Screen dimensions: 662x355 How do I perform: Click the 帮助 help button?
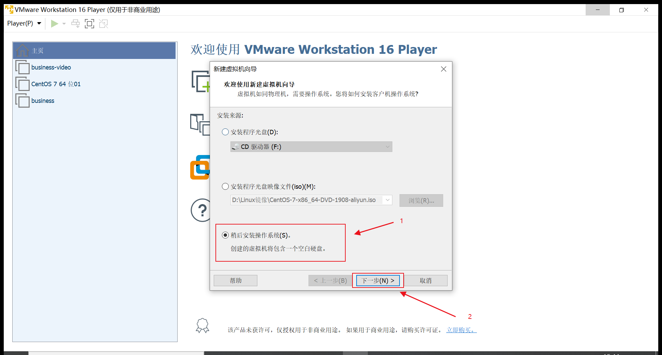tap(236, 281)
